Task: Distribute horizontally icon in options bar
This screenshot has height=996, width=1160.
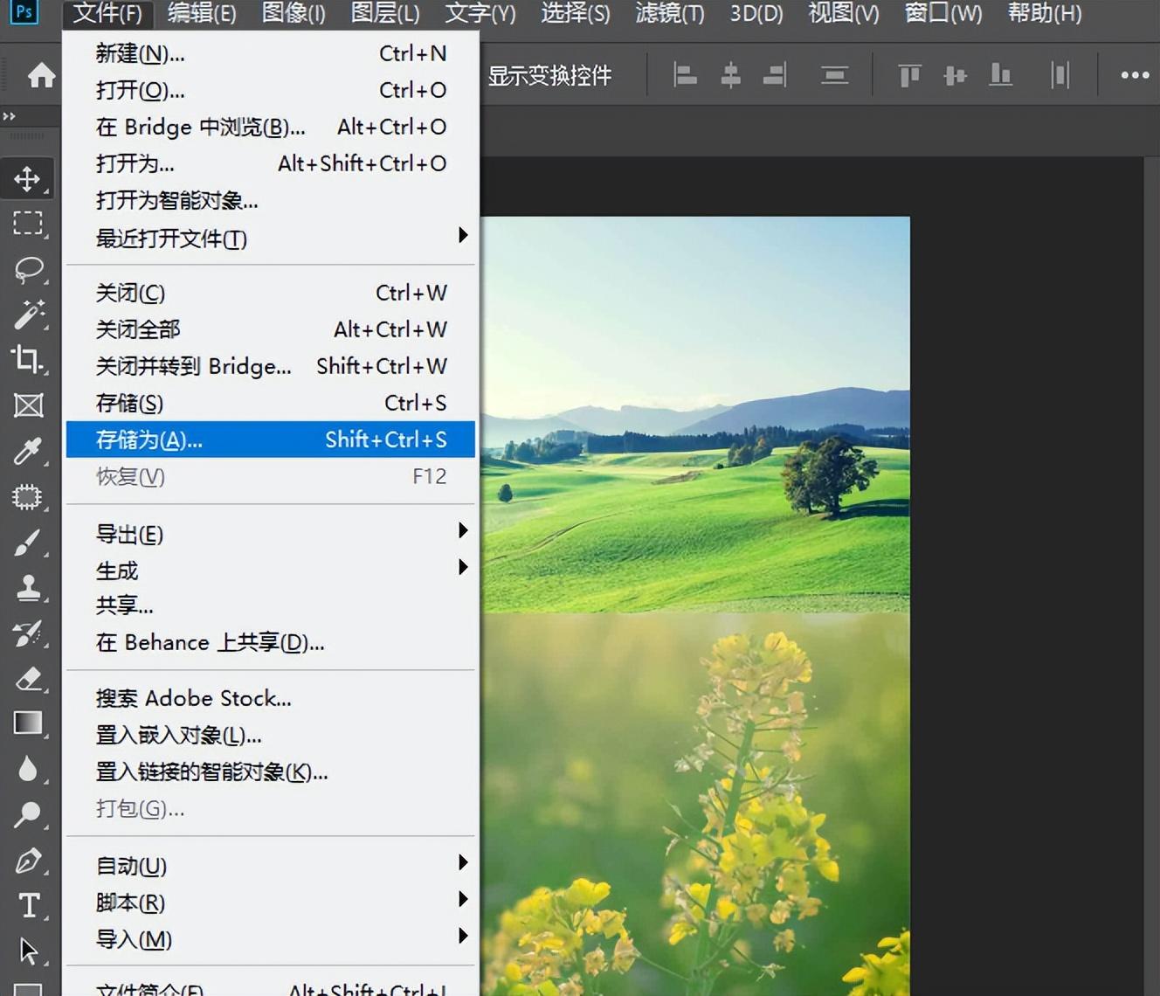Action: click(1060, 76)
